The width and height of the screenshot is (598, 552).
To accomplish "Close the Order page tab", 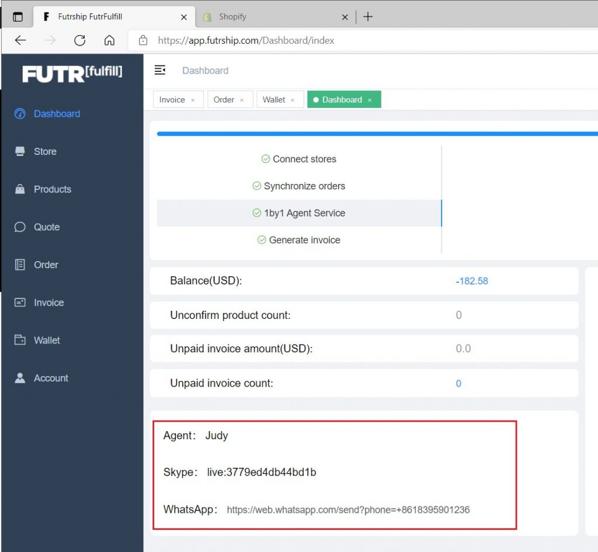I will tap(242, 100).
